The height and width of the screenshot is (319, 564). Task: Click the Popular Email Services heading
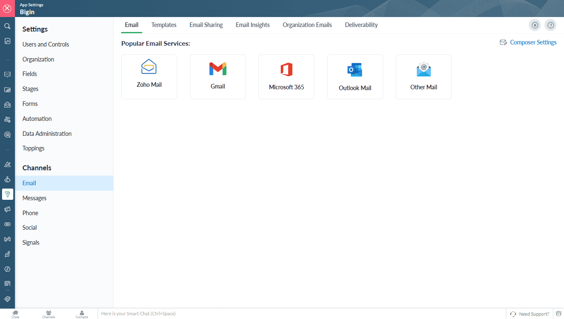156,44
